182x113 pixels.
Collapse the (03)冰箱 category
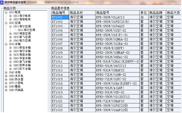click(6, 44)
